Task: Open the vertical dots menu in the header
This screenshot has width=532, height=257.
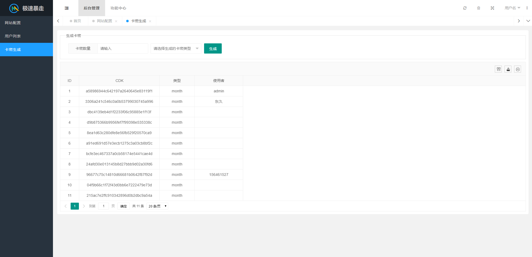Action: 527,8
